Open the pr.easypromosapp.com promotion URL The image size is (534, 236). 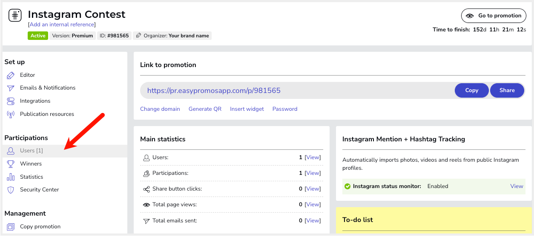point(214,90)
